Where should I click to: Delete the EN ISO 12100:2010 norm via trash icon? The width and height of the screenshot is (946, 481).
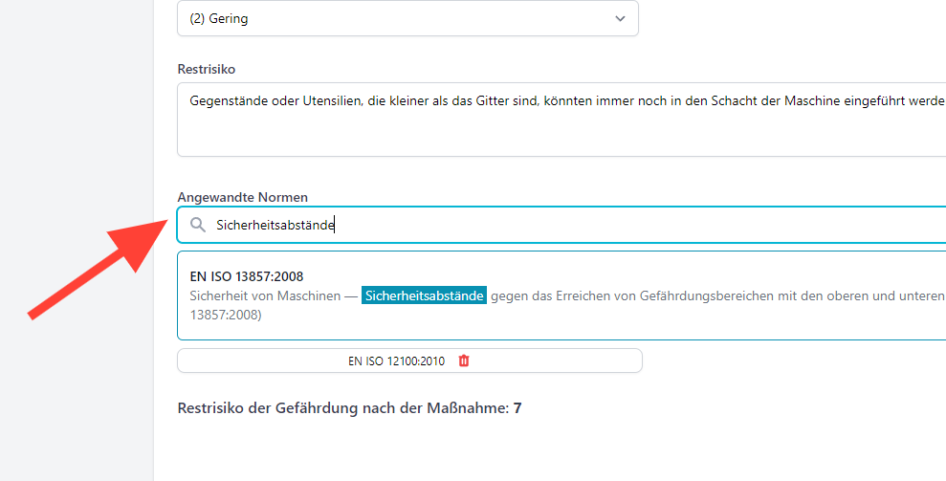(x=463, y=361)
